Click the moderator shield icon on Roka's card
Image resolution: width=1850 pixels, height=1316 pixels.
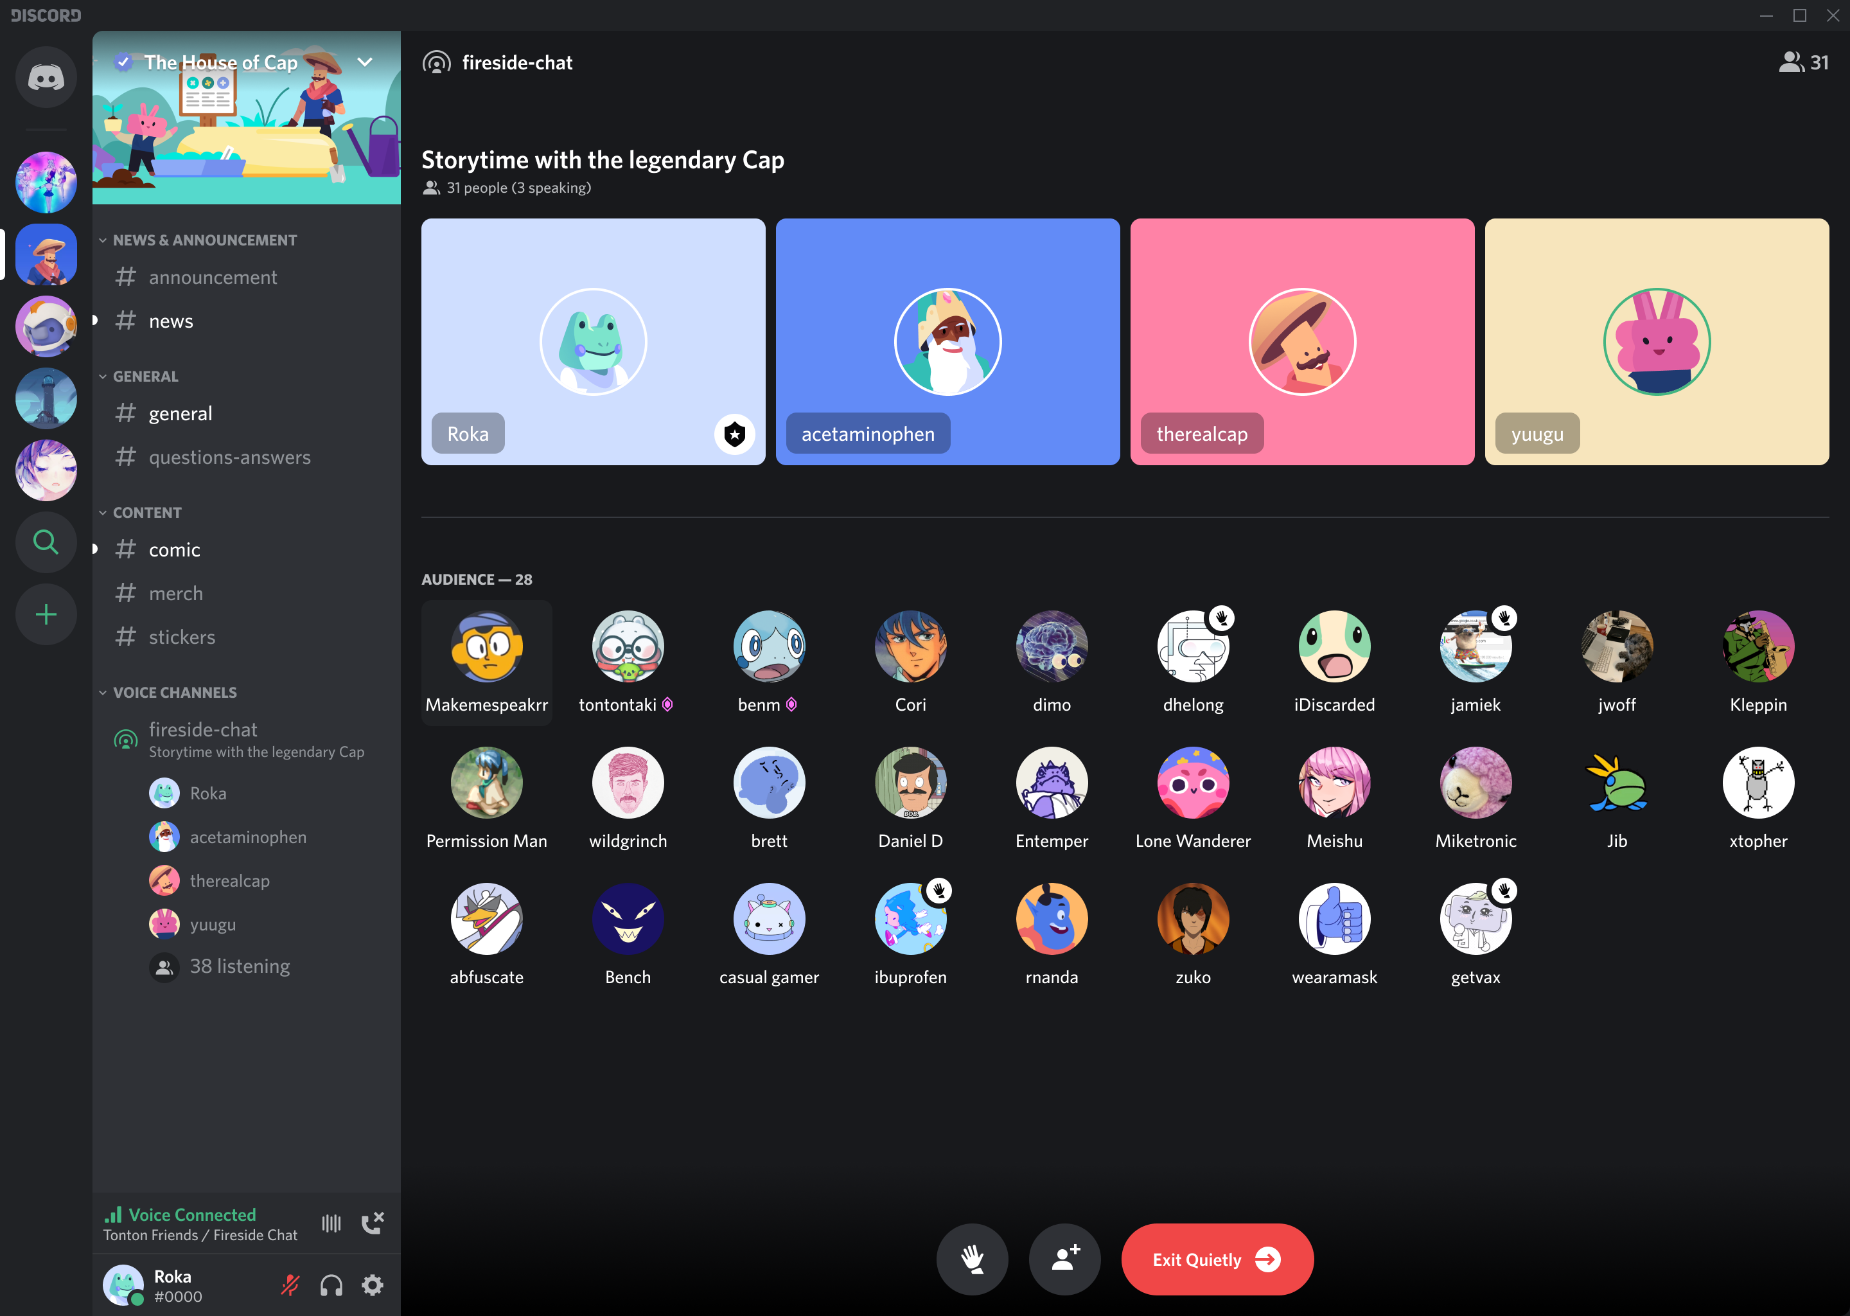point(734,434)
